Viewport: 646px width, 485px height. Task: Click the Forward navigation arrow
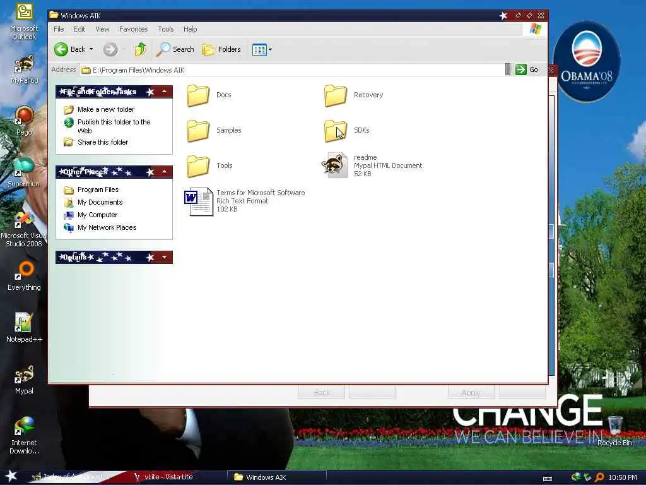click(x=110, y=49)
